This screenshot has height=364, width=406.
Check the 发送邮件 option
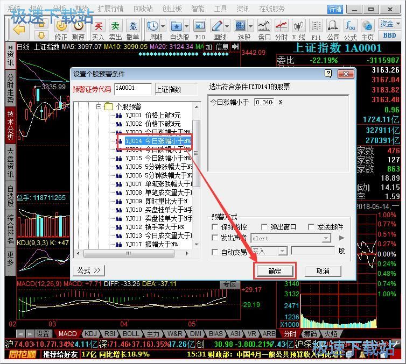(x=311, y=227)
